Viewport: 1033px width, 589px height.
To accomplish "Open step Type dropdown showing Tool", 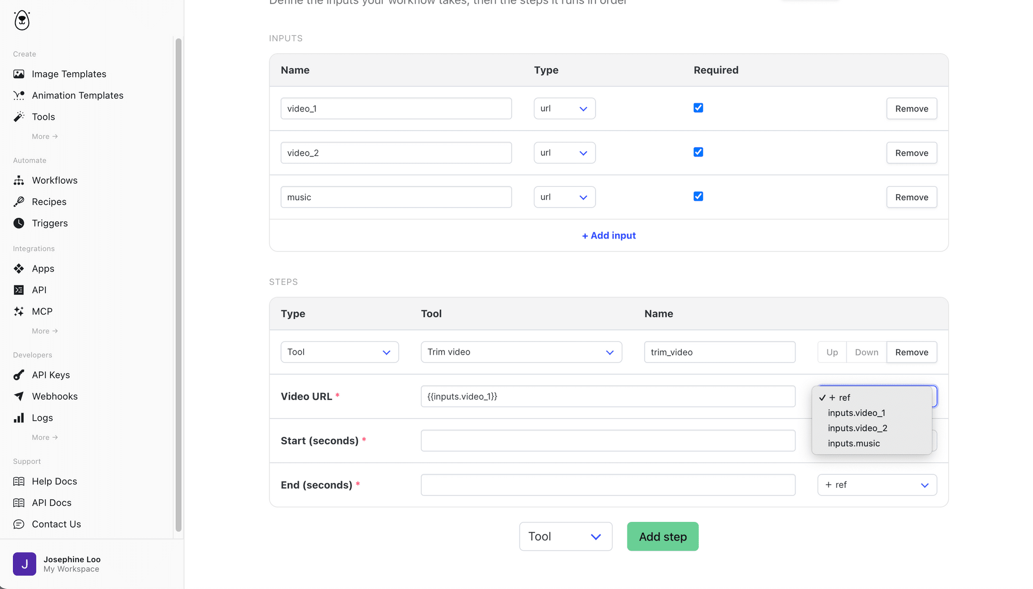I will pos(340,352).
